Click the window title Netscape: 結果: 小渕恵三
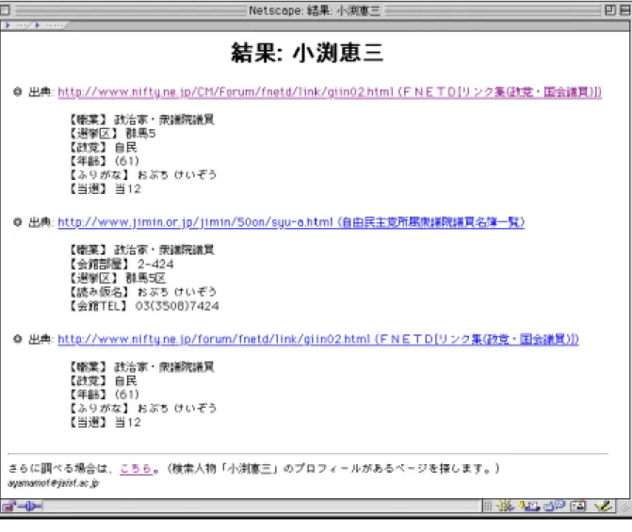Screen dimensions: 632x532 (315, 10)
